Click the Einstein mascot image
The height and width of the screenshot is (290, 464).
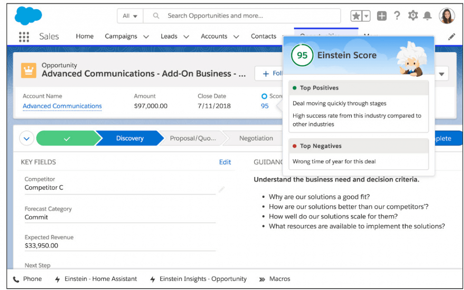pyautogui.click(x=411, y=59)
